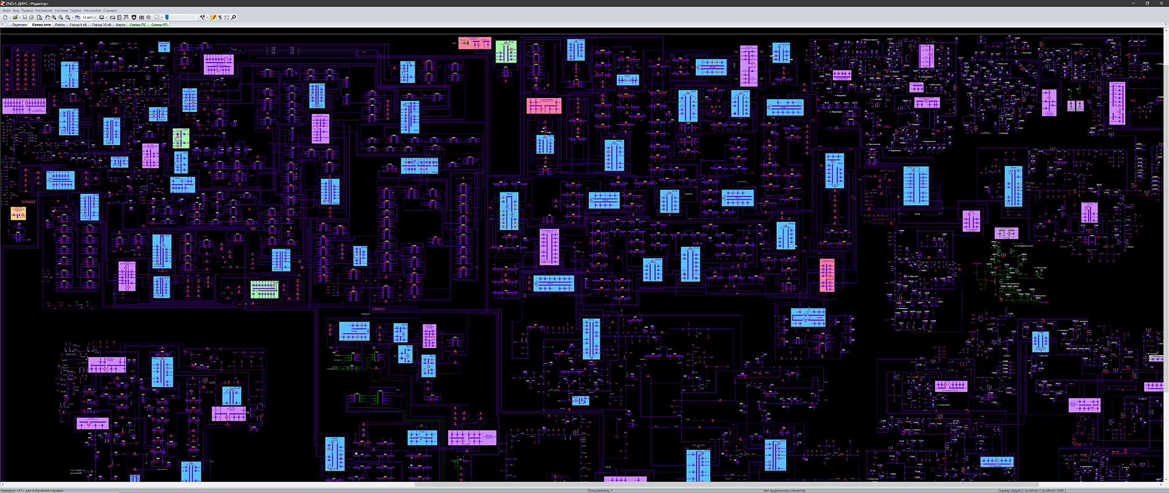Image resolution: width=1169 pixels, height=493 pixels.
Task: Toggle the highlighted pencil edit mode button
Action: click(x=213, y=18)
